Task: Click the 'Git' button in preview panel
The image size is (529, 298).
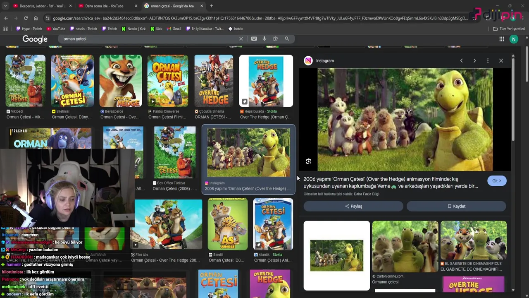Action: (497, 181)
